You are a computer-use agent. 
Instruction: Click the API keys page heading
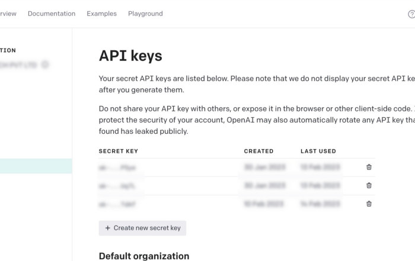[x=130, y=56]
